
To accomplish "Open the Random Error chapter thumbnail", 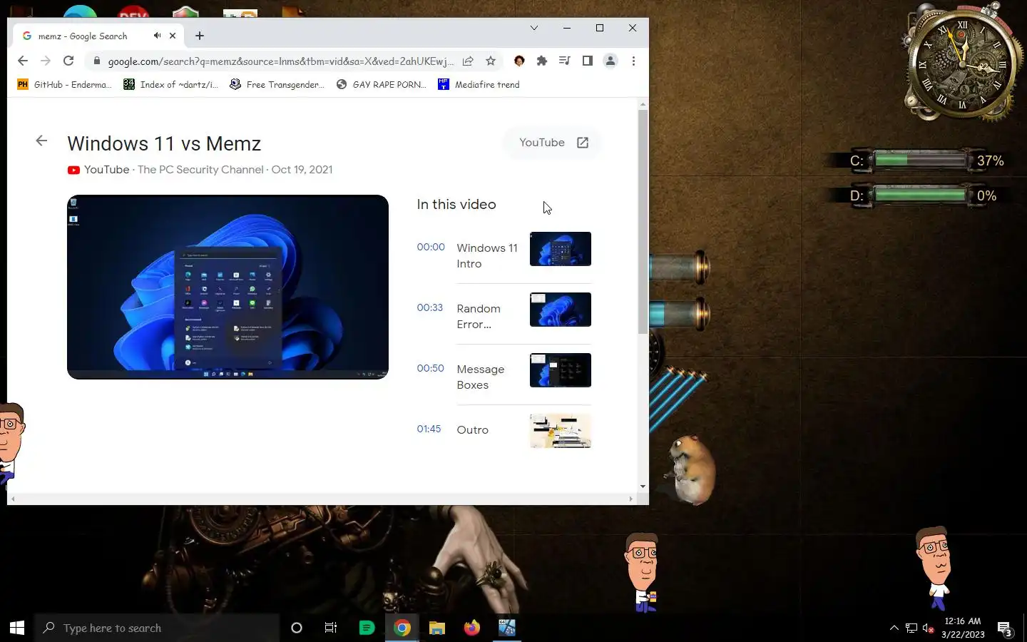I will (561, 310).
